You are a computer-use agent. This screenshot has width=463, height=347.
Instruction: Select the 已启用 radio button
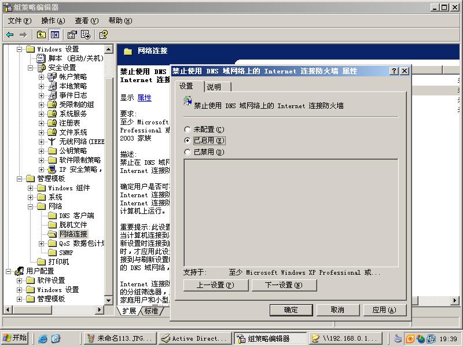point(186,140)
